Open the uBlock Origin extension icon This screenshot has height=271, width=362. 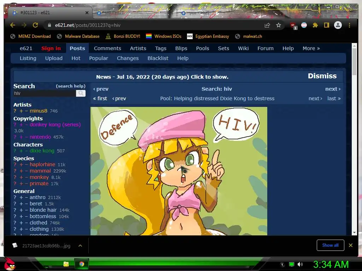point(293,25)
